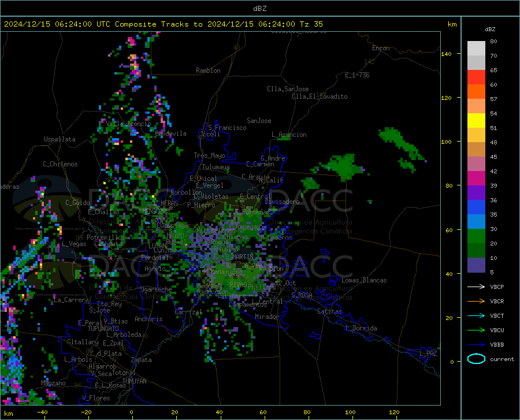Click the Clla.SanJose place label
This screenshot has width=520, height=420.
[288, 89]
